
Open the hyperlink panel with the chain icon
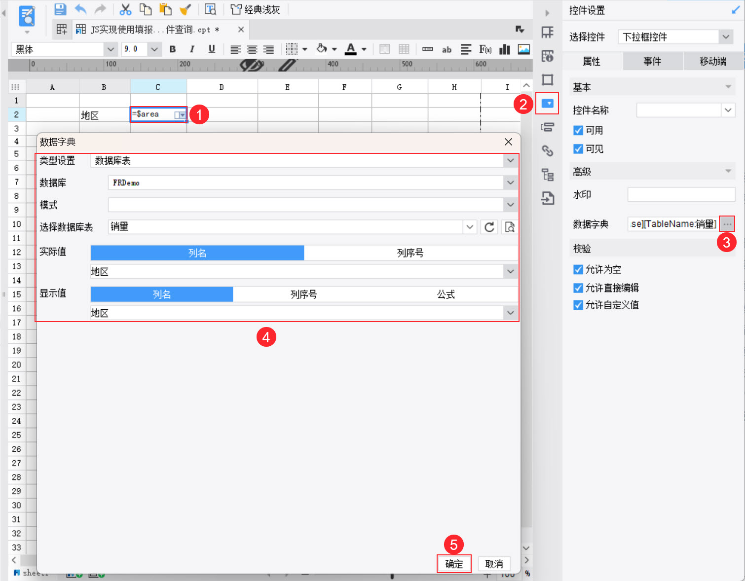[x=548, y=151]
